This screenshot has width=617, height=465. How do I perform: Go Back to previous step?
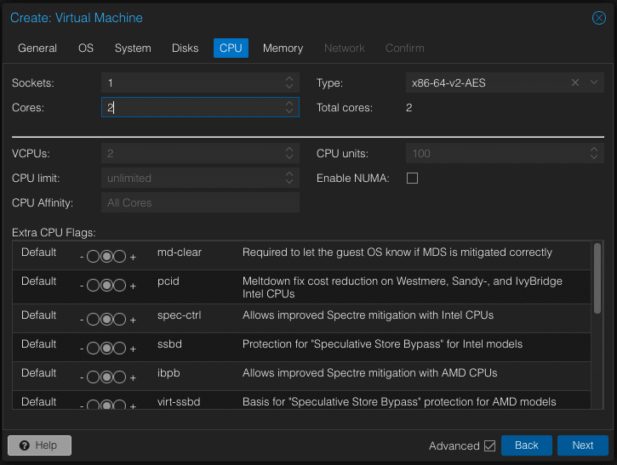[x=527, y=445]
